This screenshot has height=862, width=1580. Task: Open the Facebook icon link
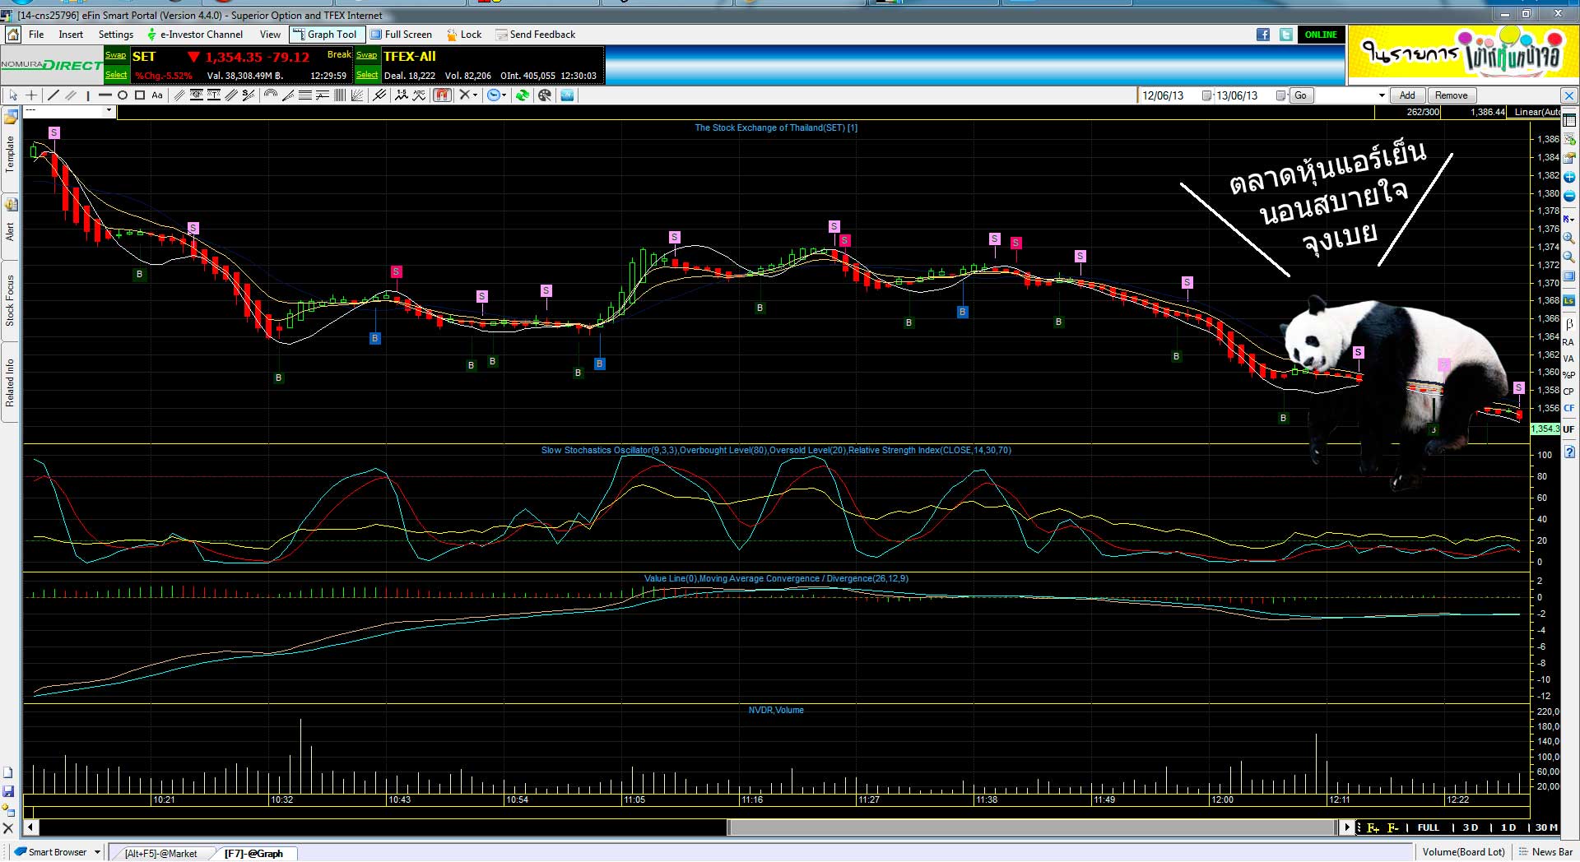coord(1263,35)
